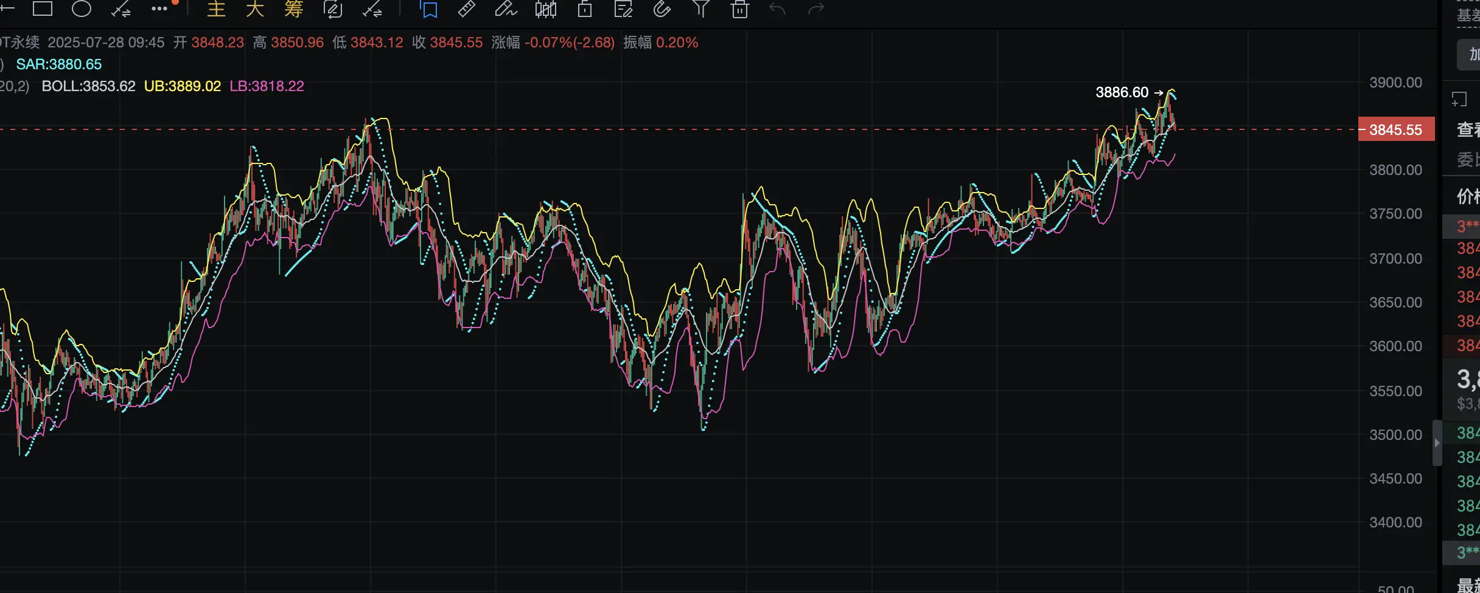Select the freehand pen drawing tool

point(506,9)
